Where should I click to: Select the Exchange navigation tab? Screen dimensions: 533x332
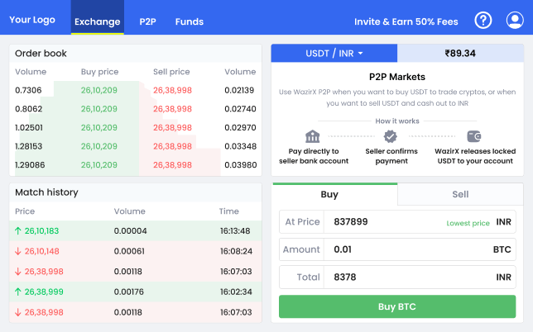pos(97,21)
